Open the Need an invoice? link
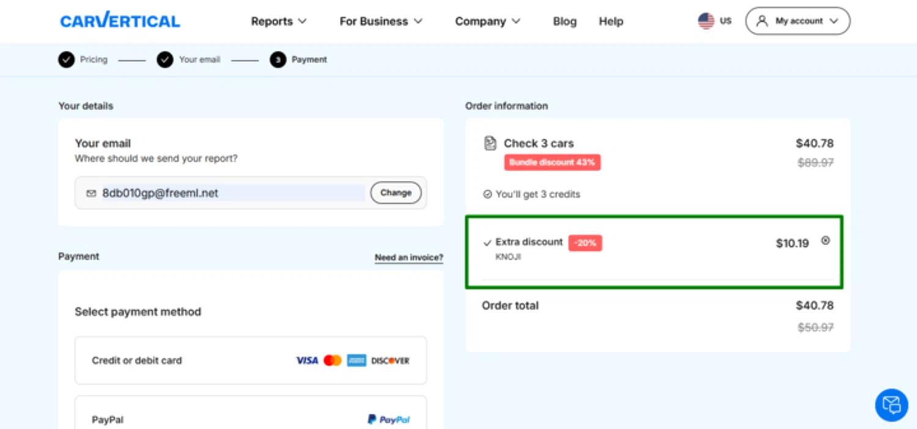Viewport: 917px width, 429px height. point(408,257)
